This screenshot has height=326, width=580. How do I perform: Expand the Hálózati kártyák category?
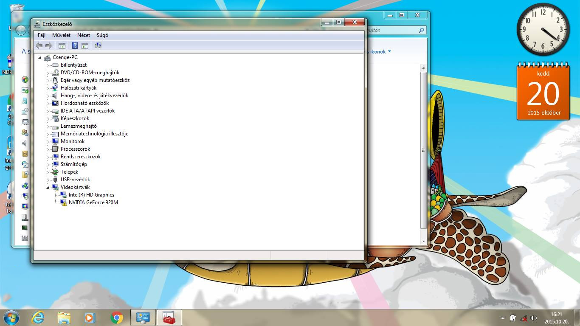pos(48,88)
